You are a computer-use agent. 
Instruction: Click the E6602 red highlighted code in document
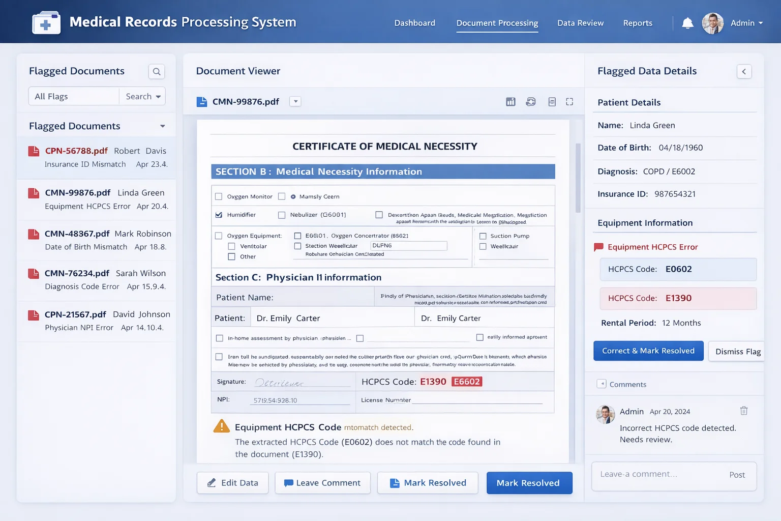click(467, 382)
